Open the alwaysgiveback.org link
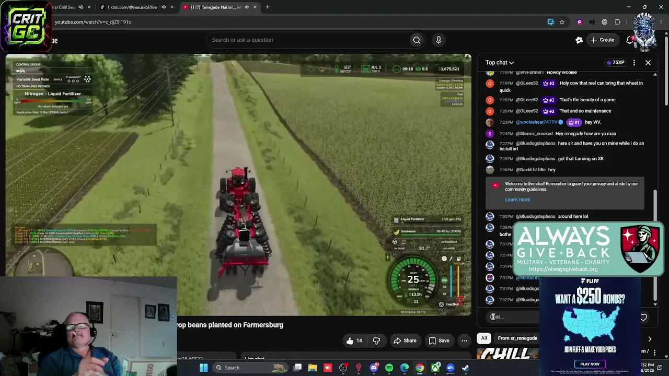 [563, 269]
